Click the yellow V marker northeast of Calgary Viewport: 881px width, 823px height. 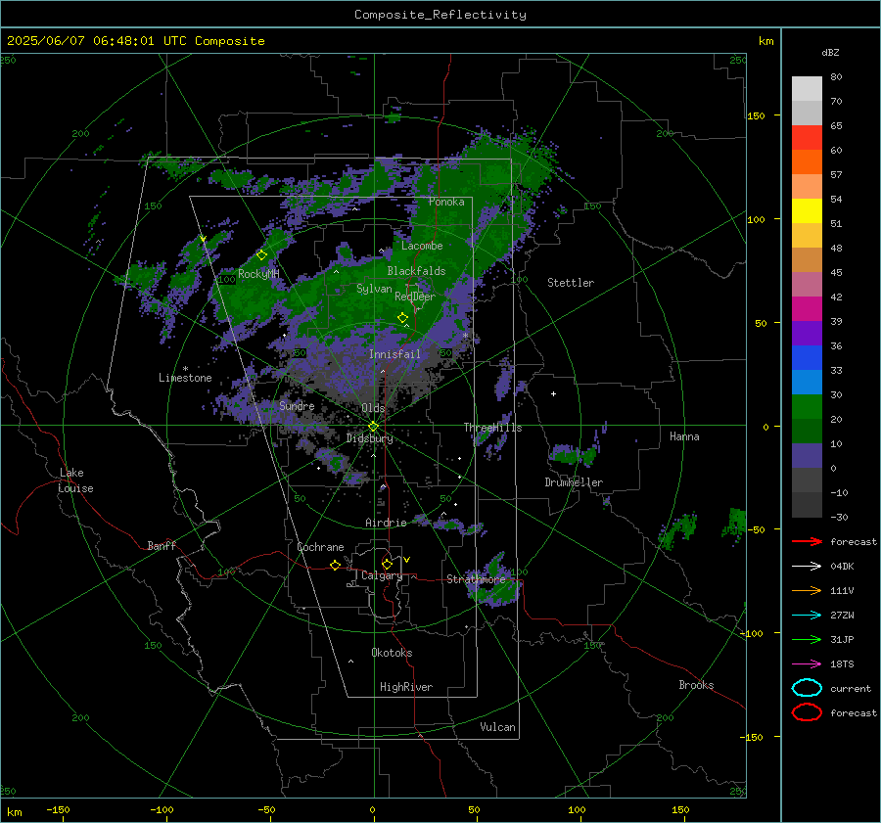(407, 560)
